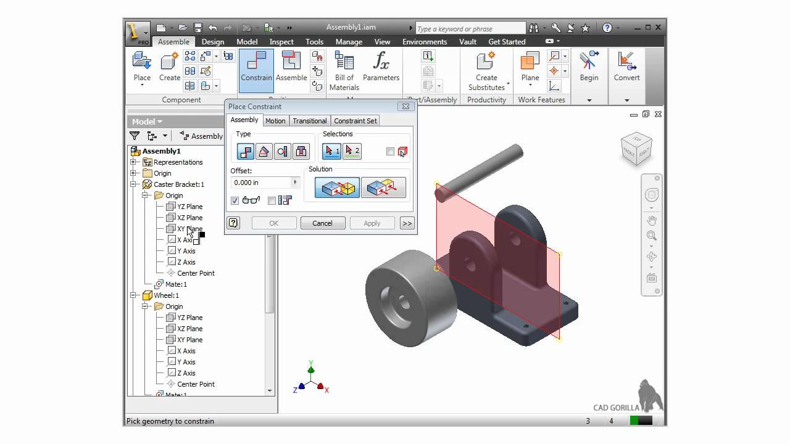
Task: Select the Tangent constraint type icon
Action: point(283,151)
